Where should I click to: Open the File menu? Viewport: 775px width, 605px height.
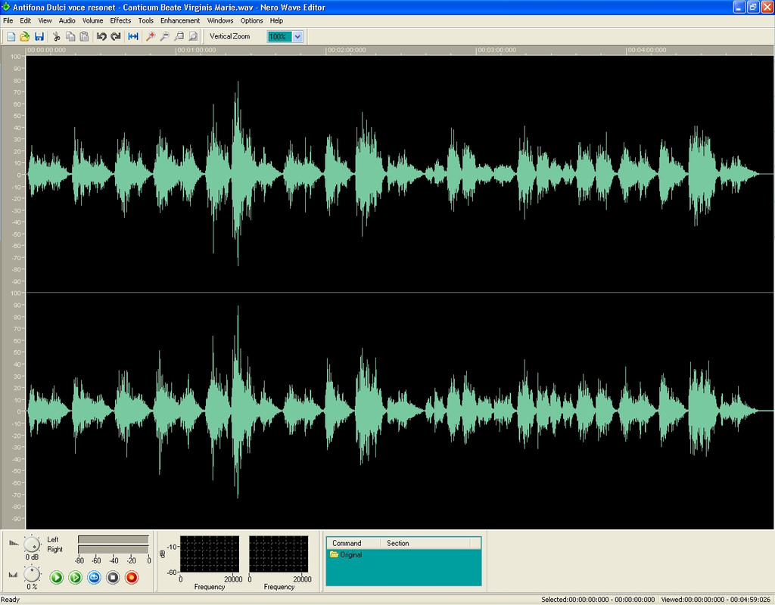tap(8, 20)
